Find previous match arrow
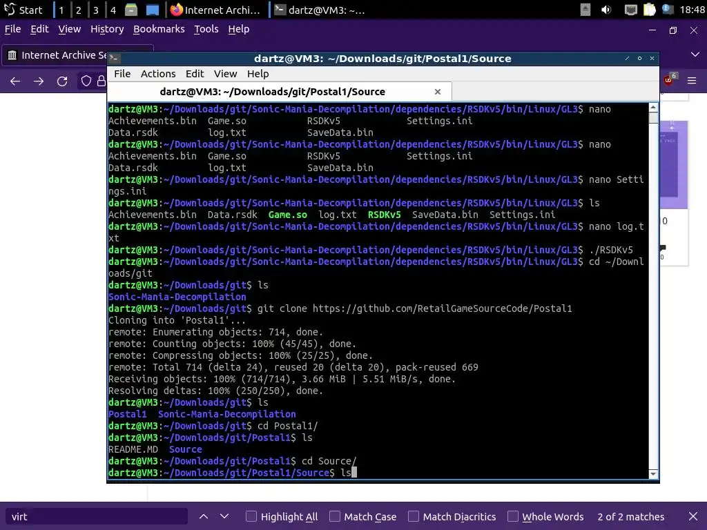 (204, 516)
